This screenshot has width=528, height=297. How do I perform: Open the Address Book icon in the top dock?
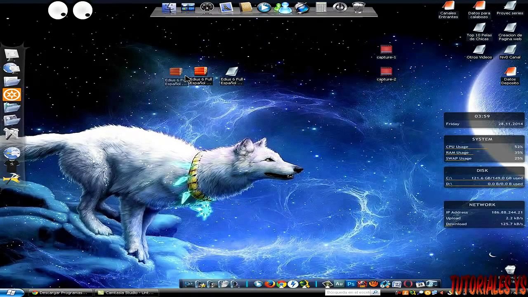pyautogui.click(x=245, y=7)
